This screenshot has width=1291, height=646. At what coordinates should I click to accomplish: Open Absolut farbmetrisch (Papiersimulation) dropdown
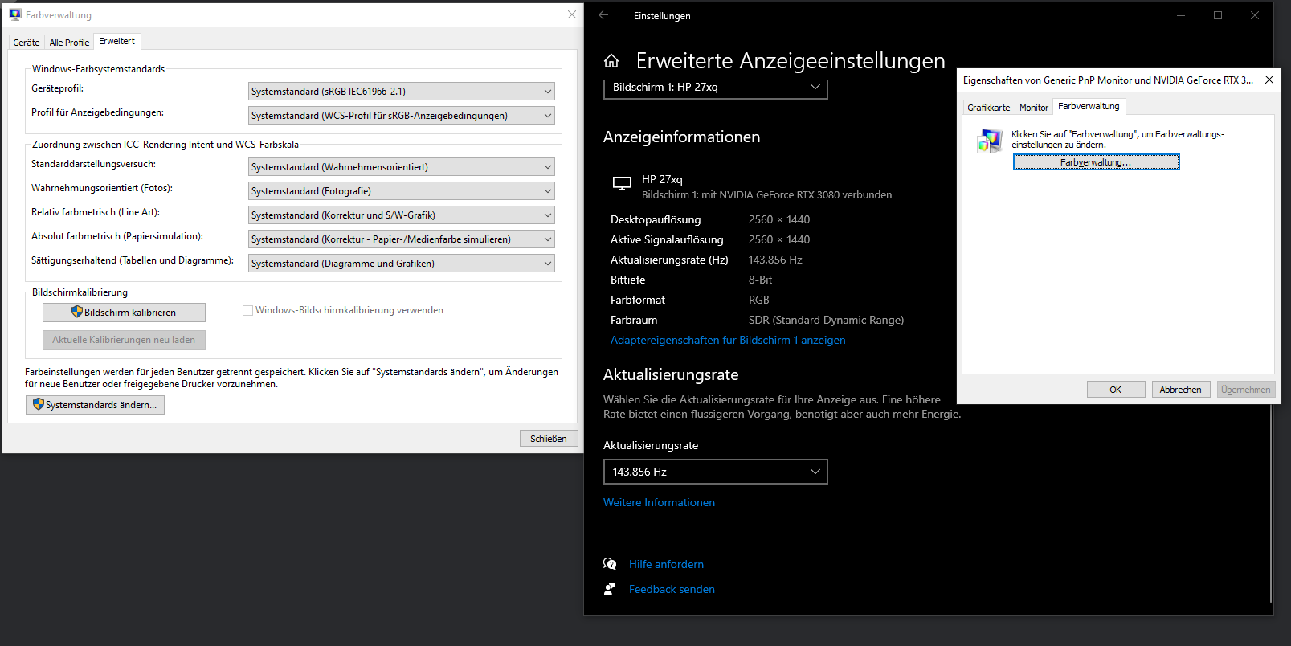coord(402,239)
